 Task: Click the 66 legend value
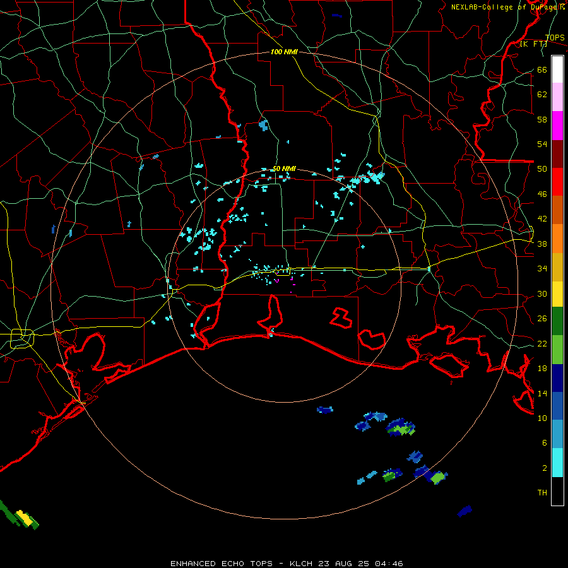point(542,69)
